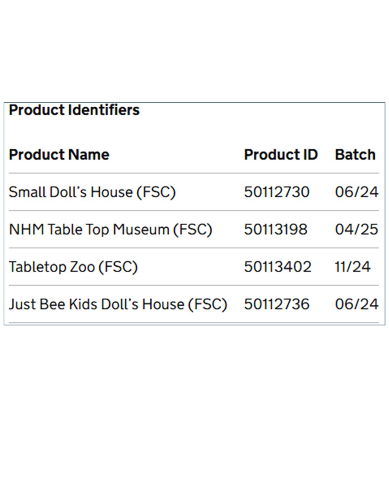This screenshot has height=487, width=389.
Task: Select Small Doll's House (FSC) name
Action: click(x=92, y=192)
